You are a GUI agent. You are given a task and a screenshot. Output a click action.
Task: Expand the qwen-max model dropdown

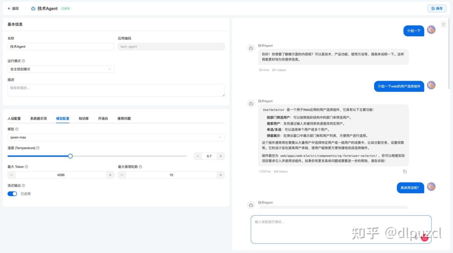pos(116,137)
